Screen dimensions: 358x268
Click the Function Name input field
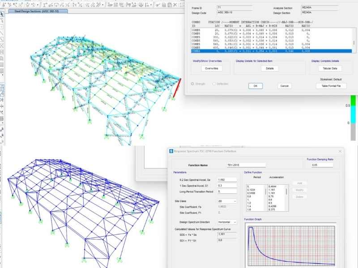[246, 165]
